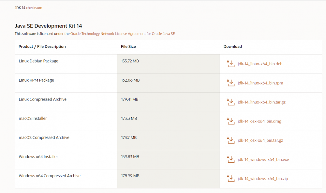Viewport: 326px width, 193px height.
Task: Download jdk-14_linux-x64_bin.deb file link
Action: 260,64
